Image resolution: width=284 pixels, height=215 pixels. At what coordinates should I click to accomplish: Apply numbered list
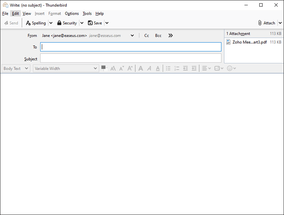pyautogui.click(x=177, y=68)
